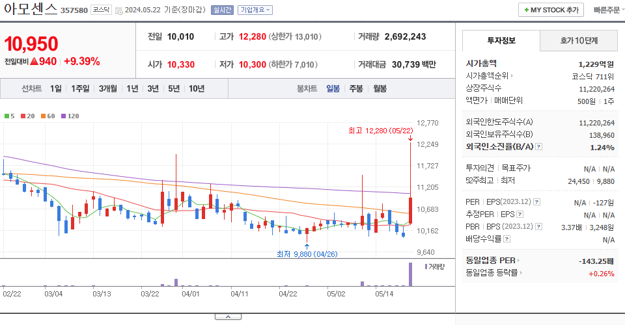Open 시가총액순위 arrow link
The height and width of the screenshot is (325, 625).
tap(490, 75)
